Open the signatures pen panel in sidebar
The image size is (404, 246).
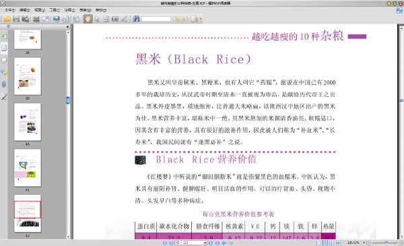4,96
